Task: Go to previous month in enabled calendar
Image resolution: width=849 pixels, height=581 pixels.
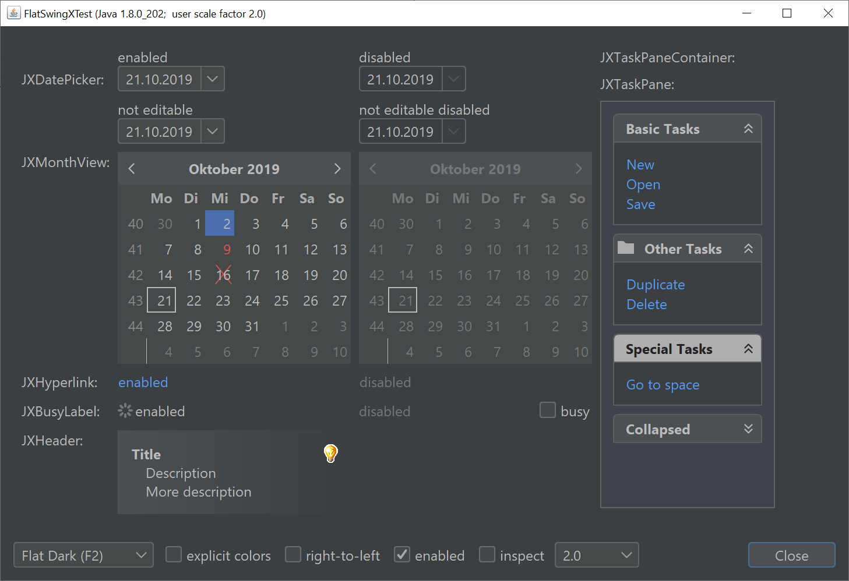Action: pyautogui.click(x=132, y=169)
